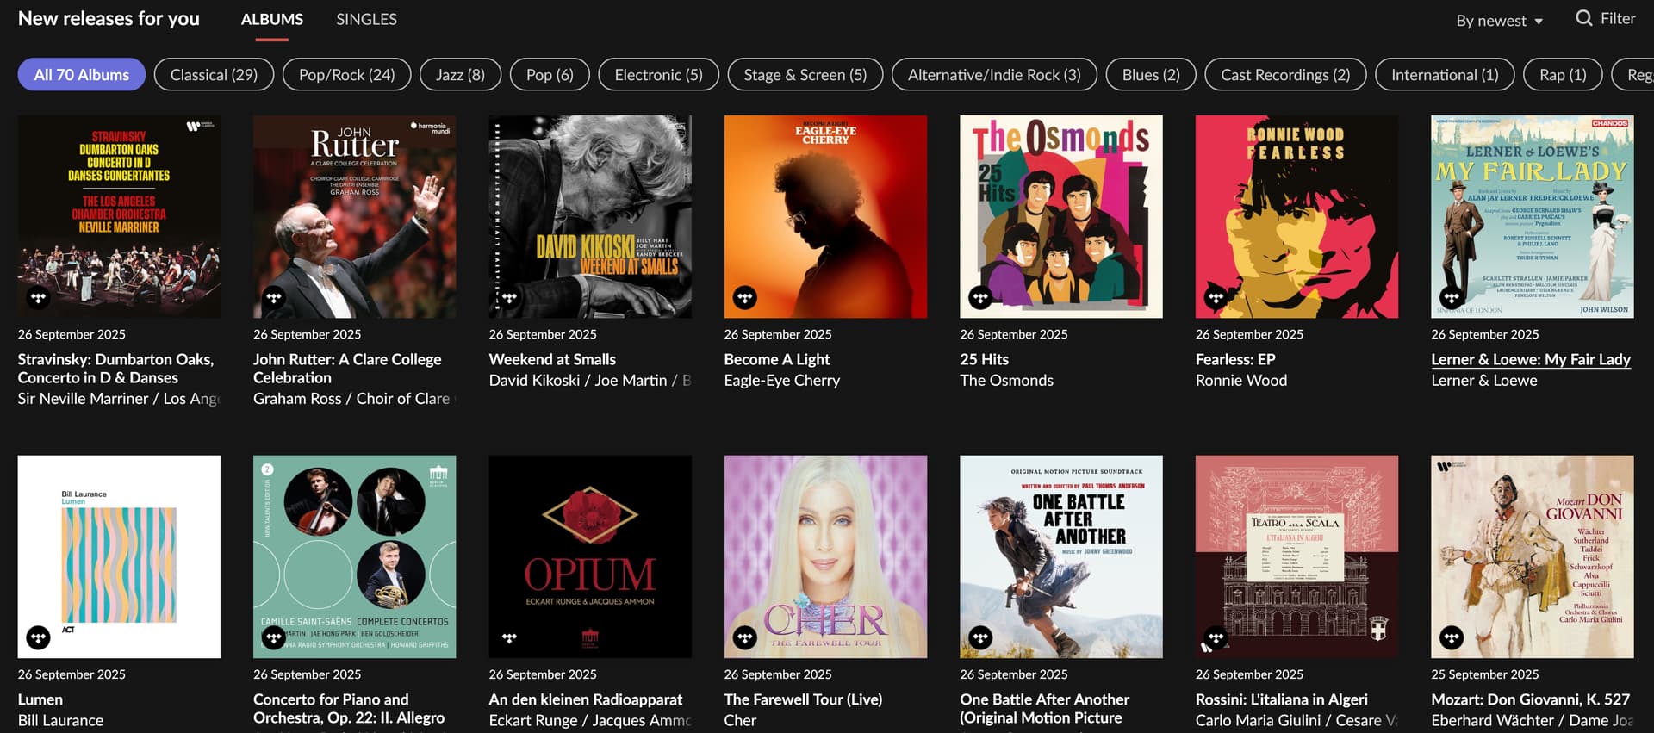Open the Lerner & Loewe: My Fair Lady link

click(1531, 359)
